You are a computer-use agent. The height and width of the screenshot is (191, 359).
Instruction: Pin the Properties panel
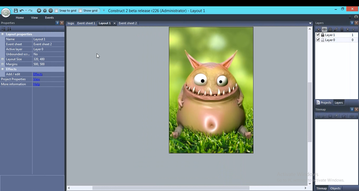pyautogui.click(x=57, y=23)
